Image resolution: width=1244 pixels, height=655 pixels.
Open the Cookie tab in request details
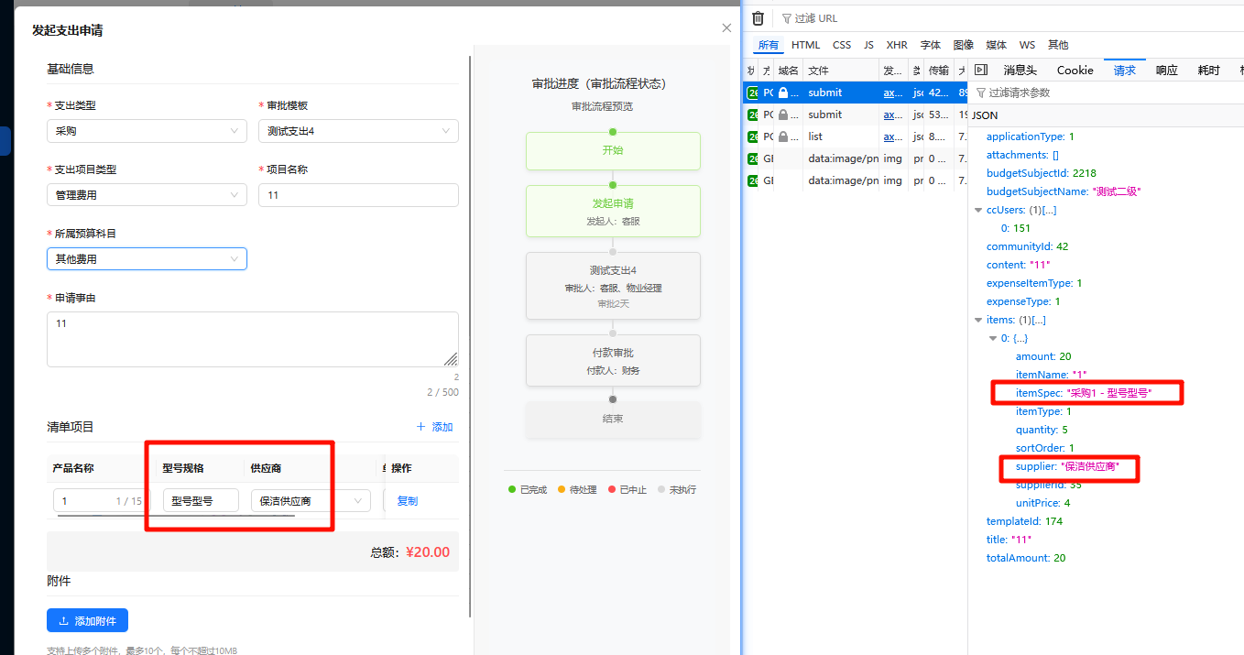coord(1075,71)
